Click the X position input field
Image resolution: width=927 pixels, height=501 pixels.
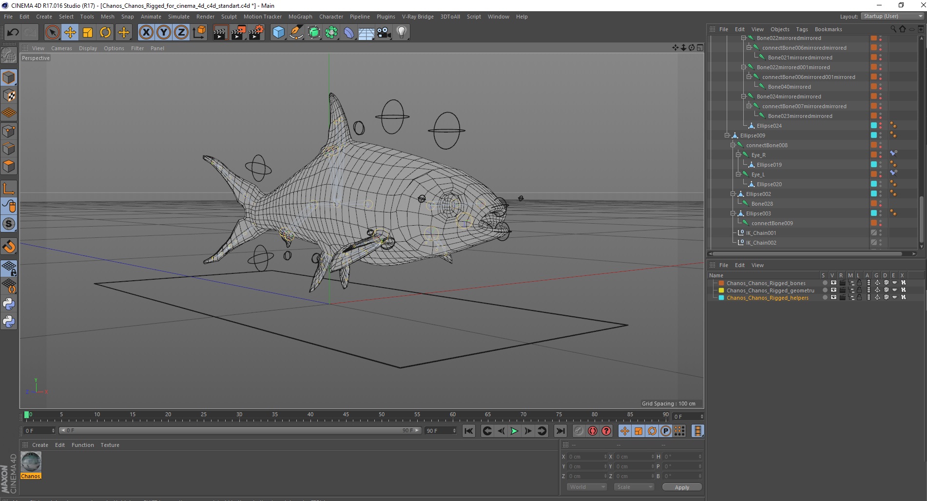[587, 457]
